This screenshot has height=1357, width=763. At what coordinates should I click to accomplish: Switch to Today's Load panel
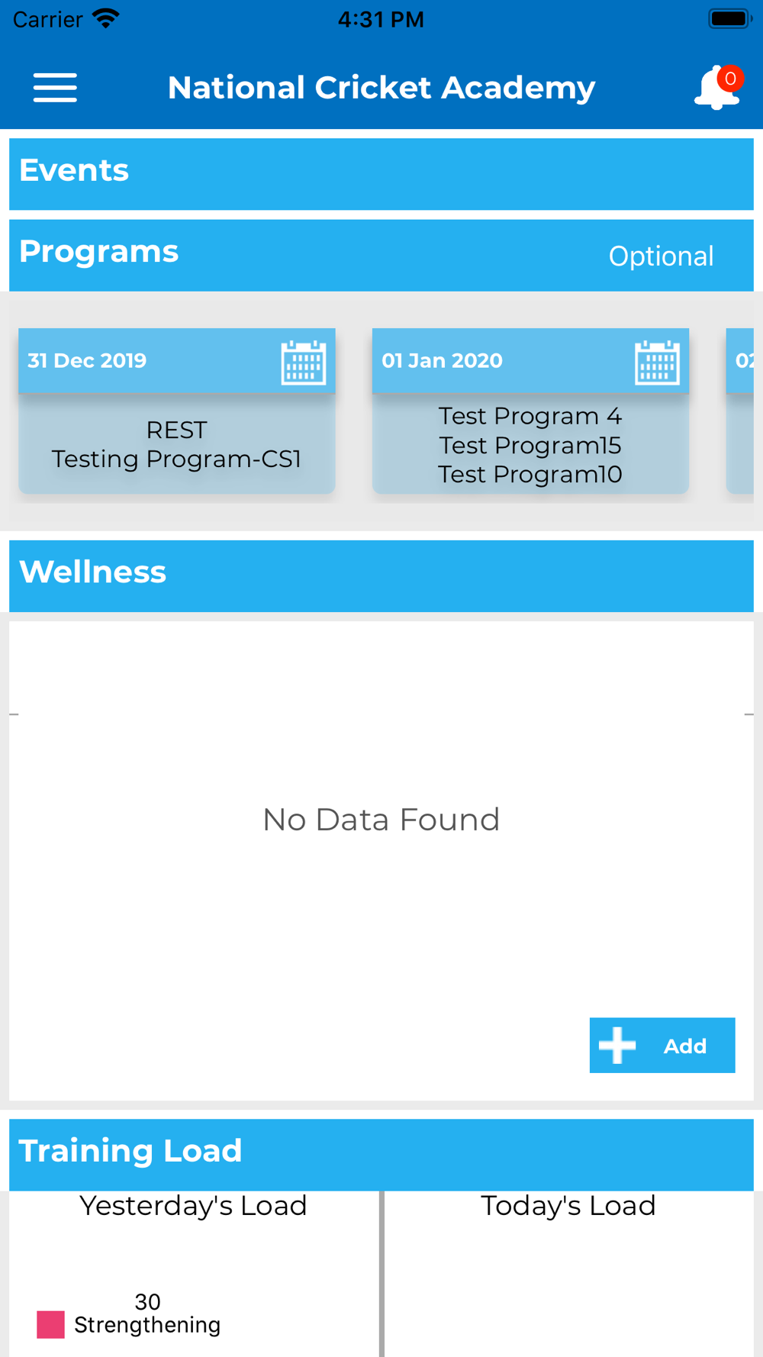[x=568, y=1206]
